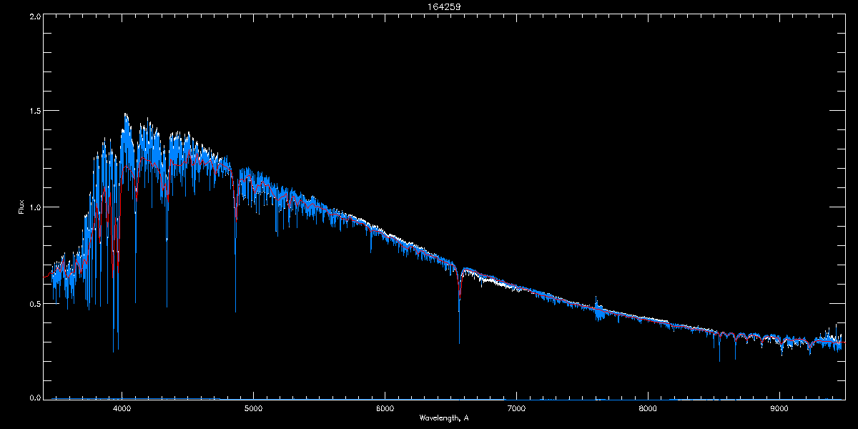Click the plot title 164259
This screenshot has height=429, width=858.
pos(445,7)
